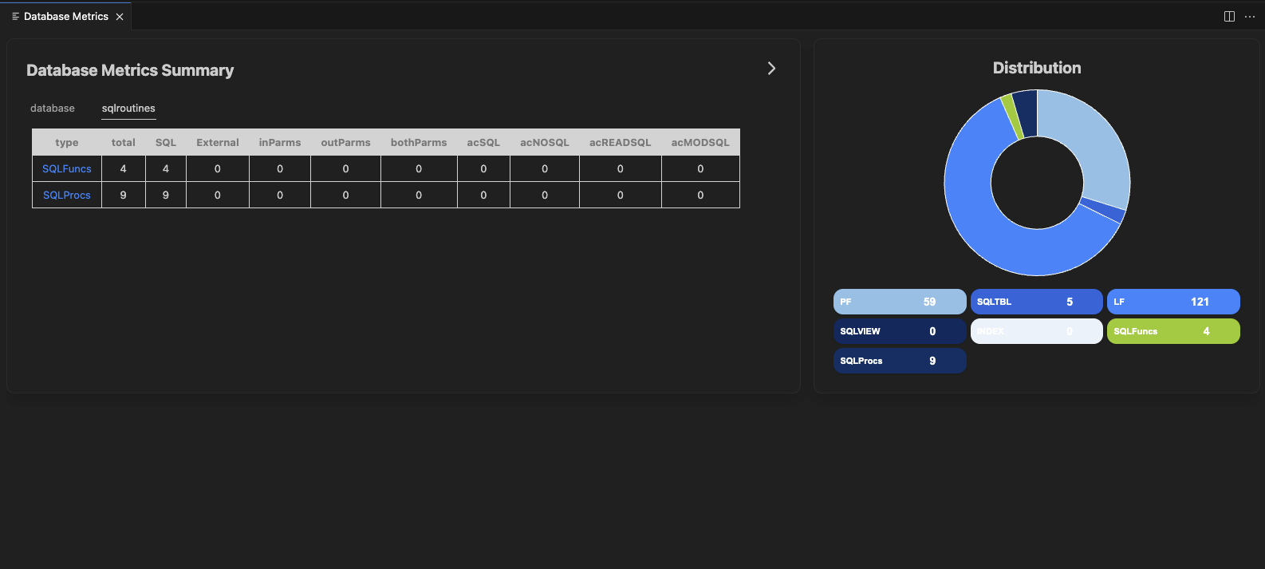Image resolution: width=1265 pixels, height=569 pixels.
Task: Toggle the PF legend item
Action: [899, 302]
